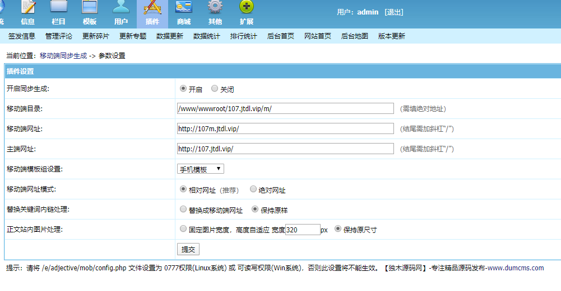Click the 提交 submit button
This screenshot has height=291, width=561.
click(188, 249)
